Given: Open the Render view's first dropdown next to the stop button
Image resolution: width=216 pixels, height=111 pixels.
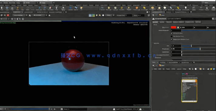Looking at the screenshot, I should tap(20, 15).
